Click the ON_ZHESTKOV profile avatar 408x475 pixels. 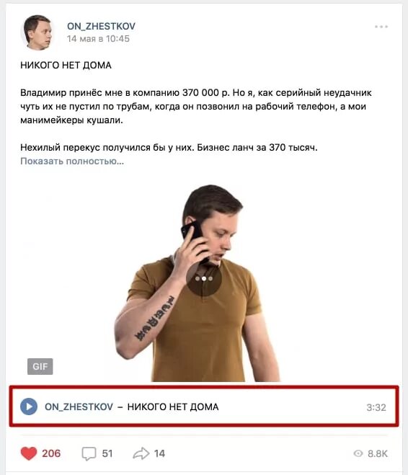click(x=38, y=32)
